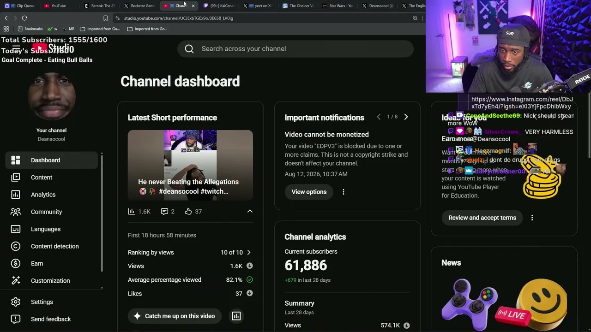Open the first Imported from Go... folder
Screen dimensions: 591x332
[100, 29]
